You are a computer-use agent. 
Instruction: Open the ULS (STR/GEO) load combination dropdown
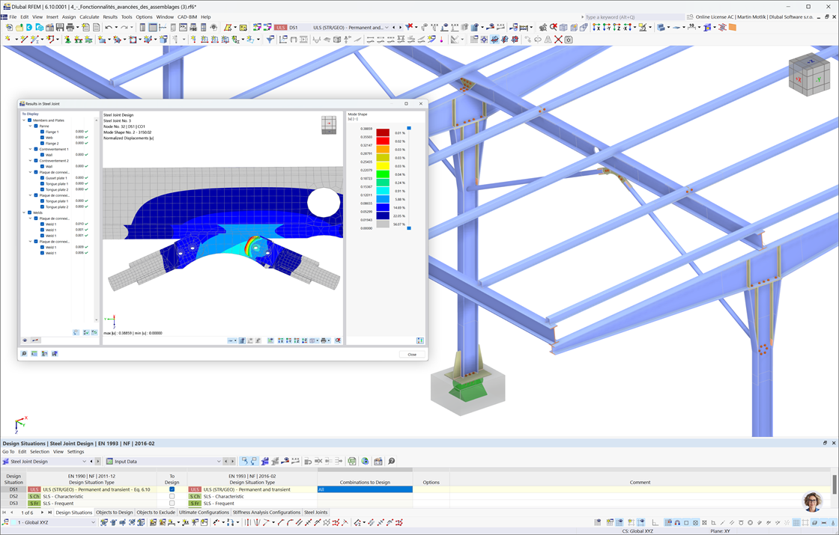(x=386, y=27)
